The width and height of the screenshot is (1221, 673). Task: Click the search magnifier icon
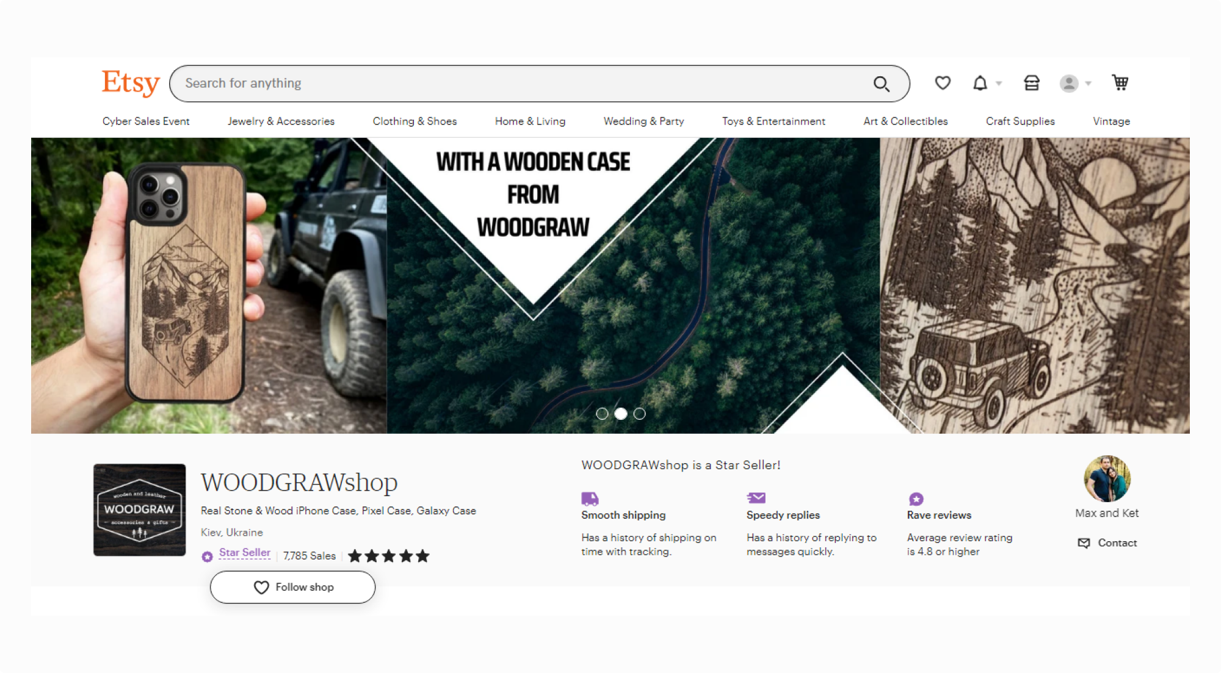881,84
